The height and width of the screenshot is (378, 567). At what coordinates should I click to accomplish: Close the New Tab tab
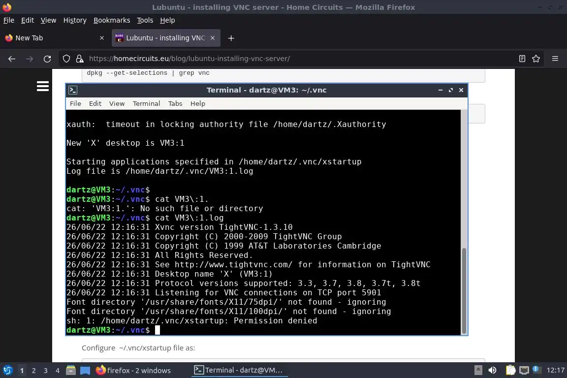pyautogui.click(x=101, y=38)
